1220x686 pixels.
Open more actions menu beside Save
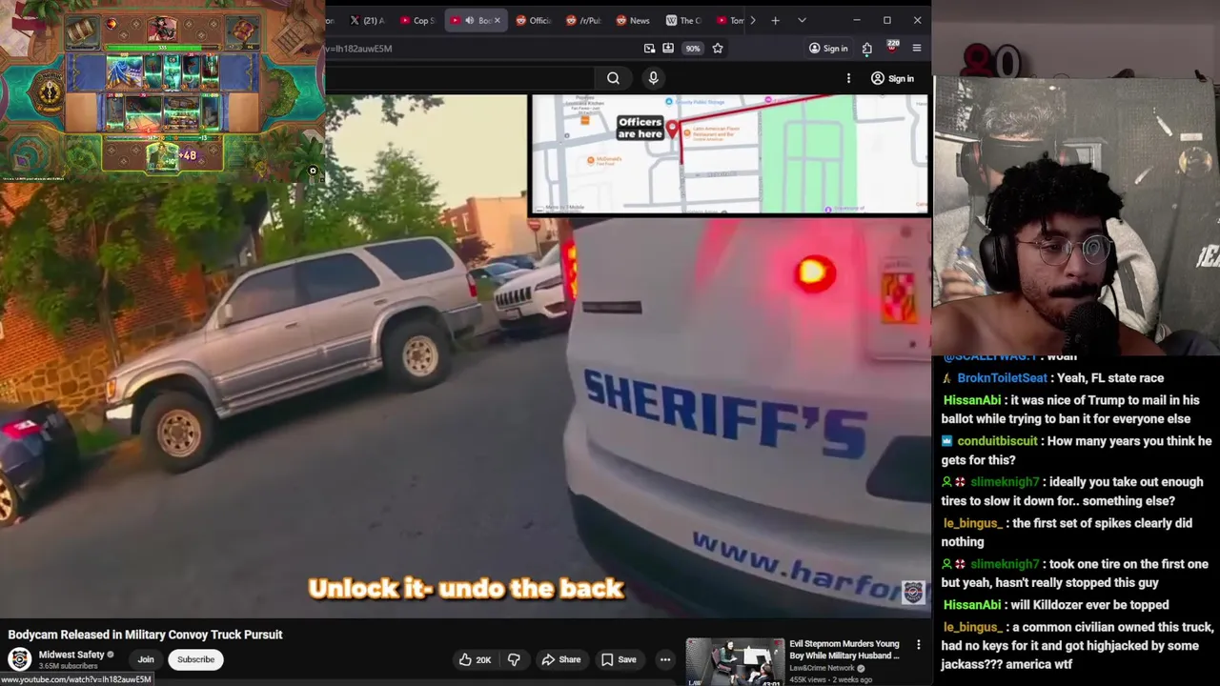pos(665,659)
